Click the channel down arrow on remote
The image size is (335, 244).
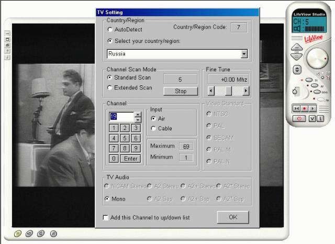click(297, 57)
